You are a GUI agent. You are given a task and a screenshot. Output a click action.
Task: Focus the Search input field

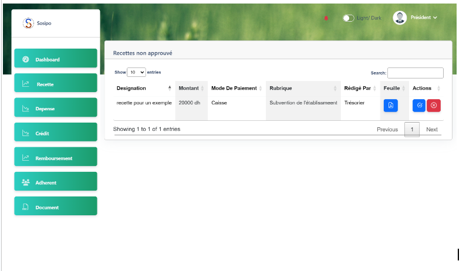tap(415, 73)
